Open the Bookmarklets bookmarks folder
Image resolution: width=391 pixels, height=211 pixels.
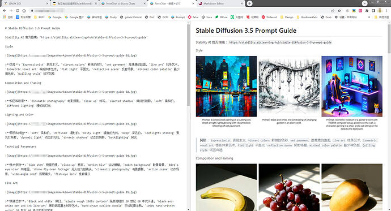coord(307,17)
